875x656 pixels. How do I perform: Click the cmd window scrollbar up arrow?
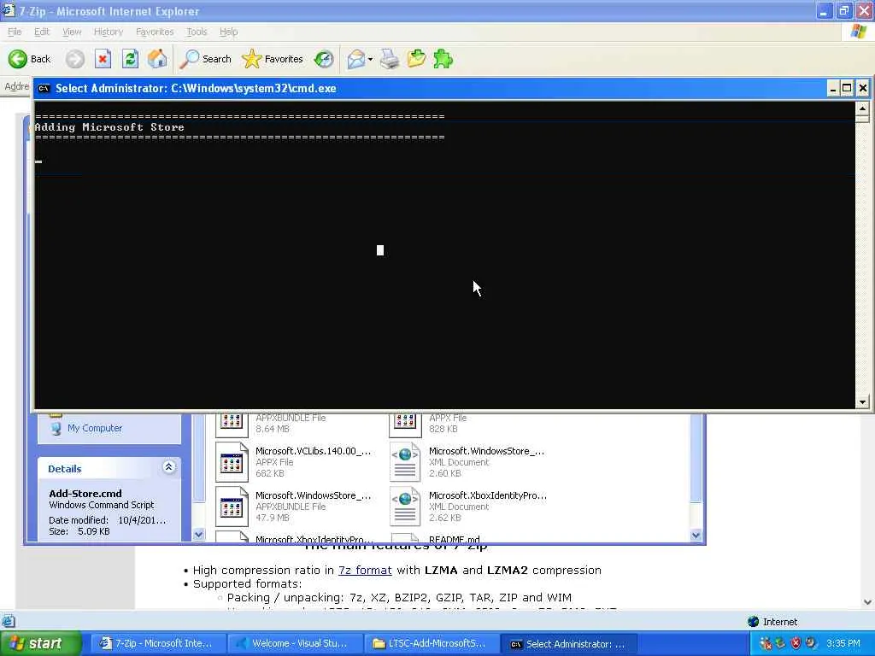click(x=862, y=108)
